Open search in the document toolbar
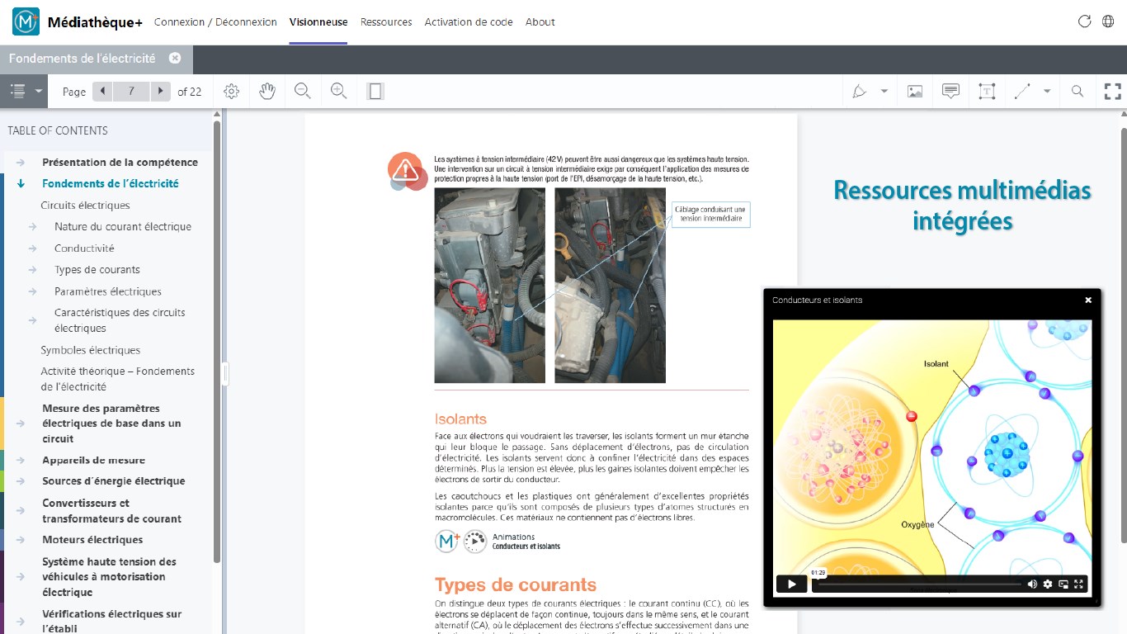Screen dimensions: 1127x634 1077,92
